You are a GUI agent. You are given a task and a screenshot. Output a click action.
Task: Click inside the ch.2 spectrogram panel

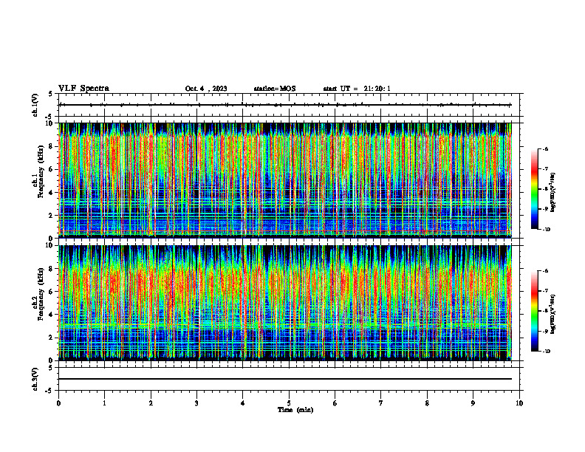[x=285, y=303]
